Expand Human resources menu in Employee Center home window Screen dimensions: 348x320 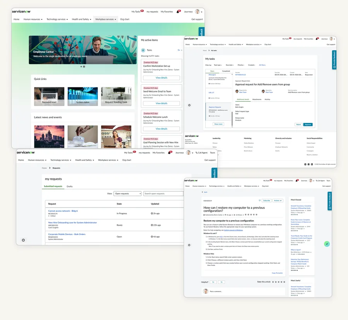point(33,19)
